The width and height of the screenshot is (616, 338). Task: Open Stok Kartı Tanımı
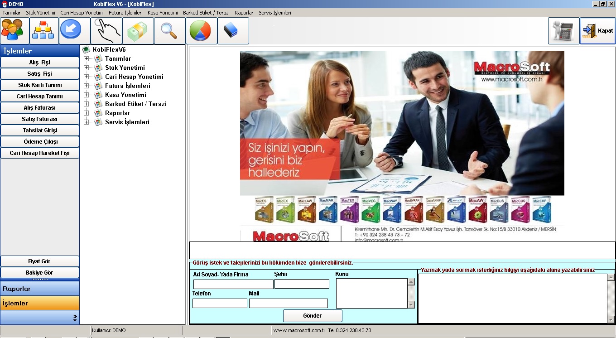pos(40,85)
